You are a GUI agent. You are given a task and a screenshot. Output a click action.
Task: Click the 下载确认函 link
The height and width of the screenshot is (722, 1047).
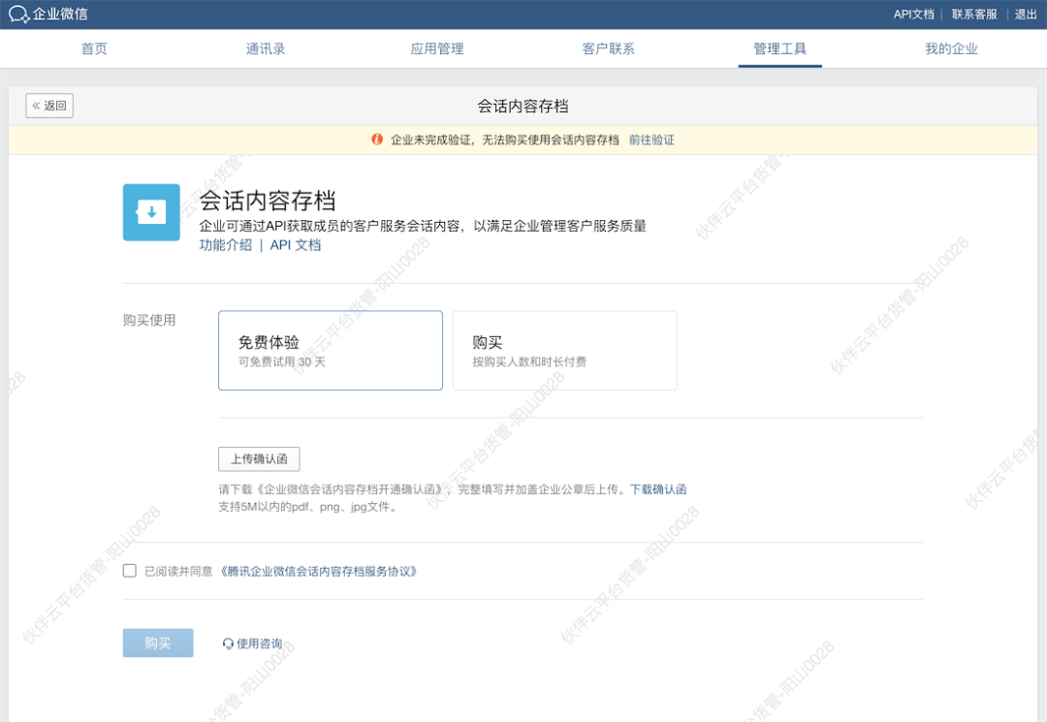658,489
